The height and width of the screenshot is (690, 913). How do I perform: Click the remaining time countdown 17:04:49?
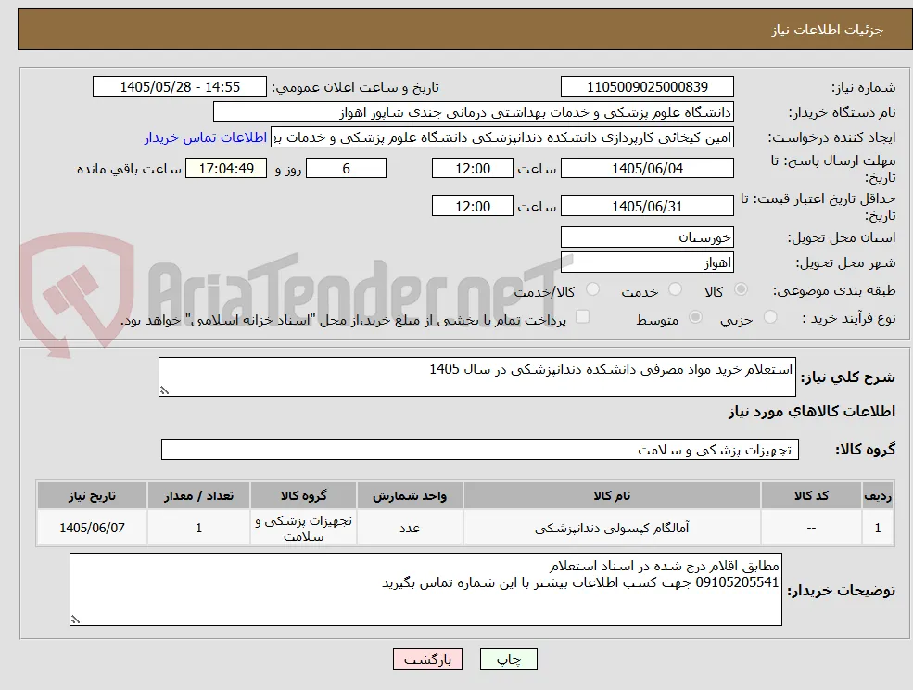(x=226, y=169)
